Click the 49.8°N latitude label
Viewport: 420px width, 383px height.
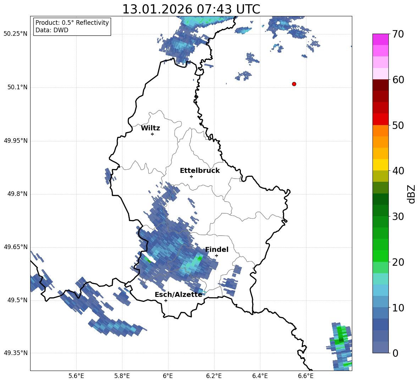(18, 194)
